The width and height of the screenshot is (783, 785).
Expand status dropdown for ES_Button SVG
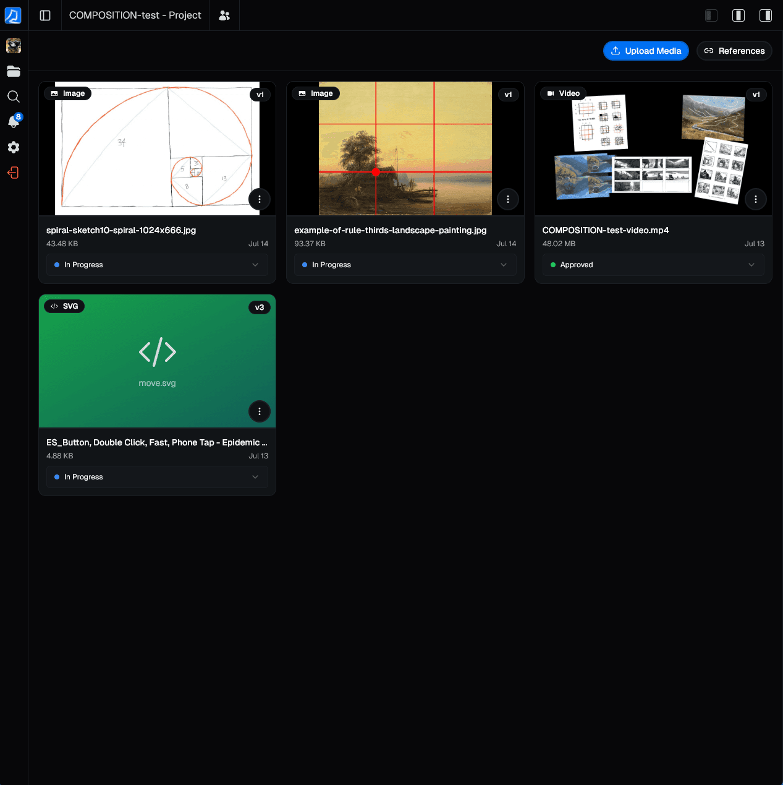157,477
